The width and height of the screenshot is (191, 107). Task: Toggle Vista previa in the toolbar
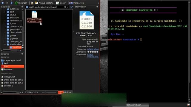77,3
